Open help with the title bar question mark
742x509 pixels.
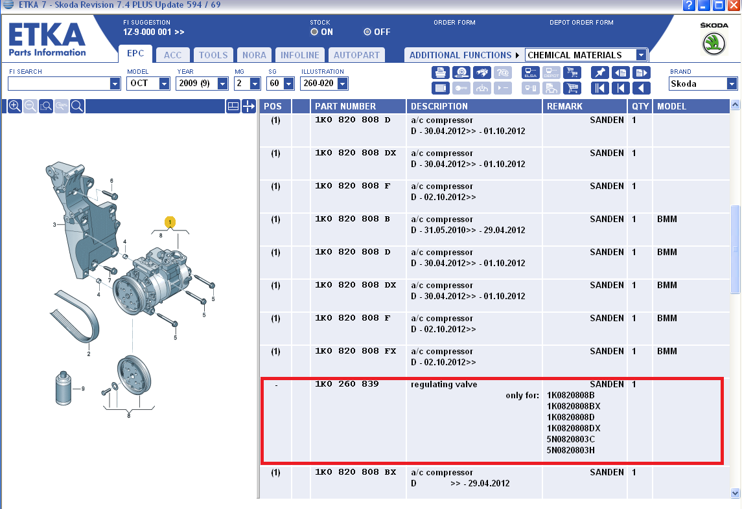point(689,5)
